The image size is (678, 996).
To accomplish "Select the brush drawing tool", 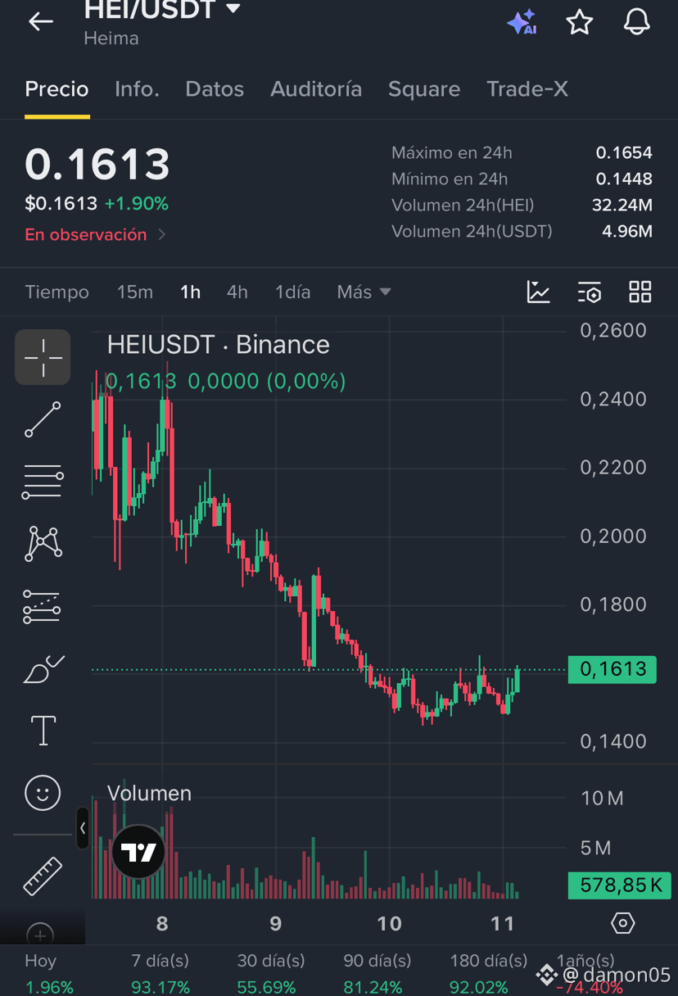I will 43,668.
